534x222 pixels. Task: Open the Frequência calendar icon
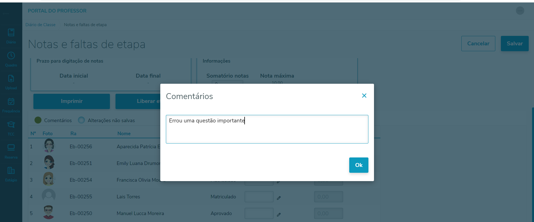tap(11, 102)
